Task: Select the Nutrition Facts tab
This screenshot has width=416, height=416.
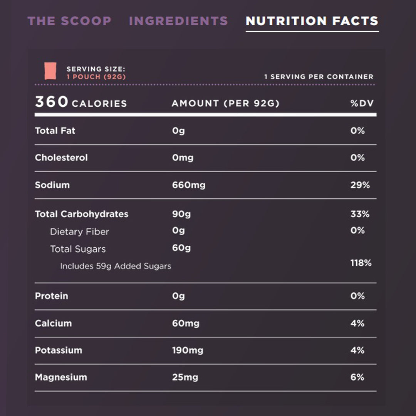Action: pyautogui.click(x=312, y=21)
